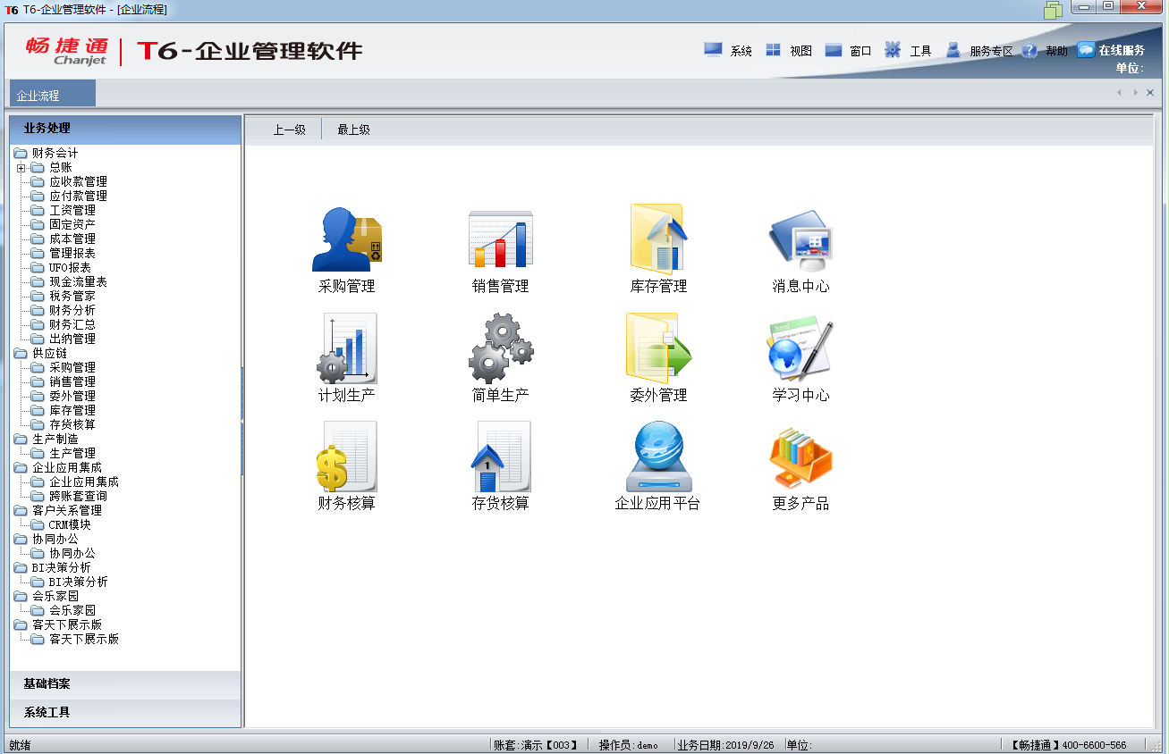1169x754 pixels.
Task: Expand the 总账 tree node
Action: pyautogui.click(x=21, y=167)
